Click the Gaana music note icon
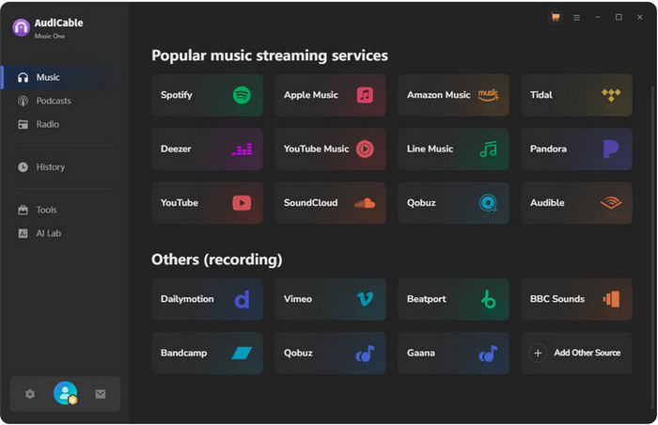Screen dimensions: 658x425 click(488, 354)
